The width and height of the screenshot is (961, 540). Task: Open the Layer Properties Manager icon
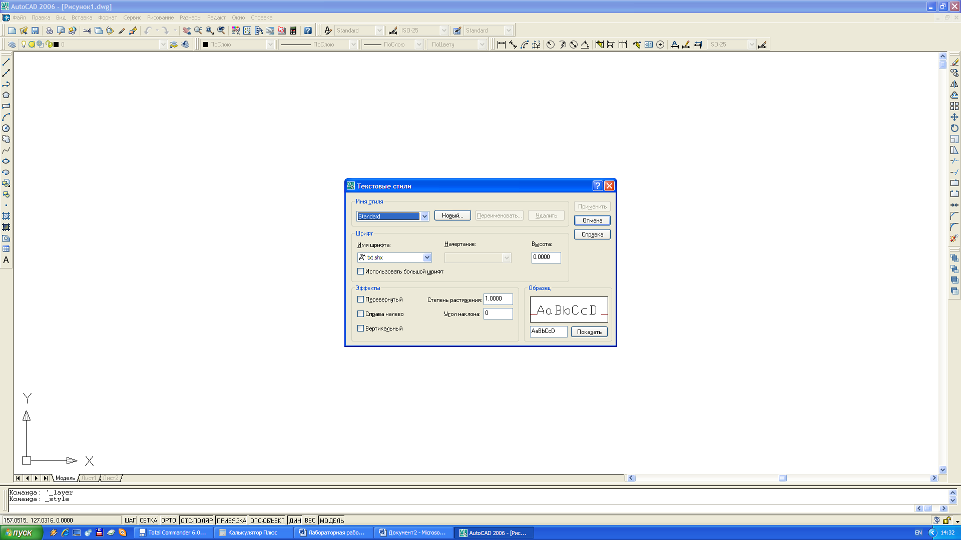[x=12, y=44]
